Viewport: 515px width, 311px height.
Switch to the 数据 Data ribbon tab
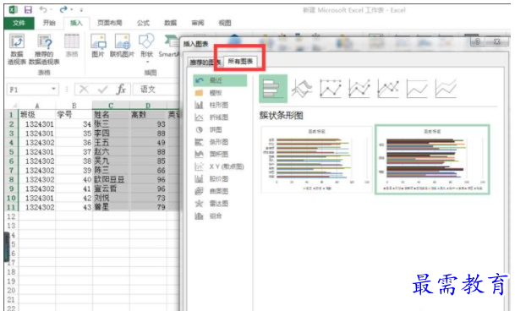[x=171, y=23]
